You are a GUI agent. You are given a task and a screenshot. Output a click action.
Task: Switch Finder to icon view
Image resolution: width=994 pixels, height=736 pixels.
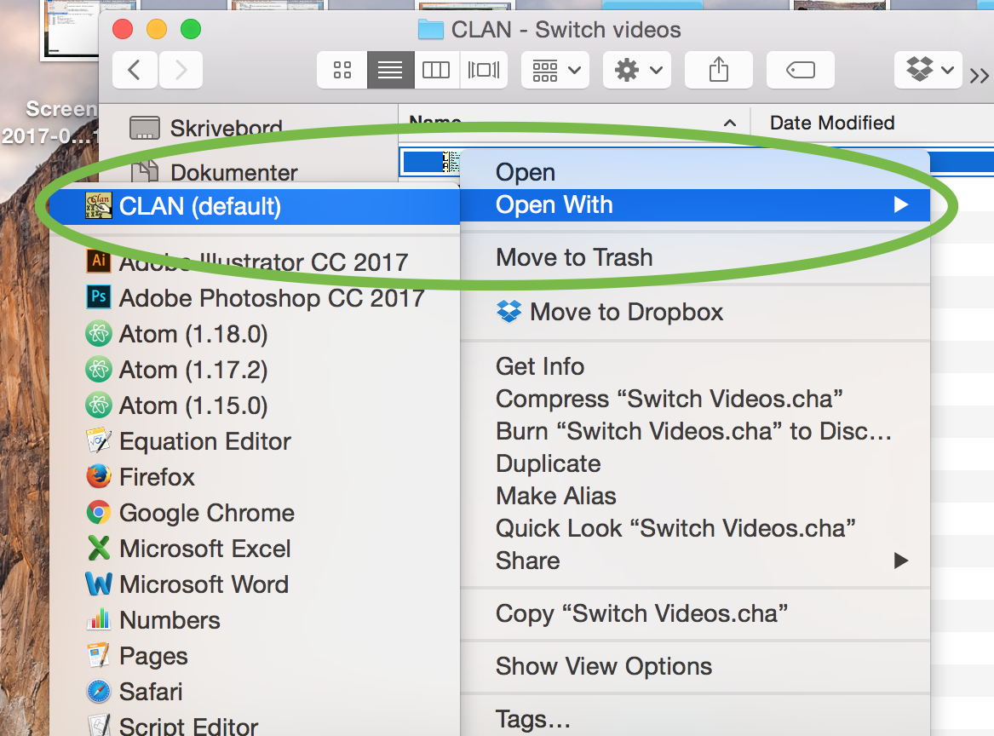pos(342,70)
